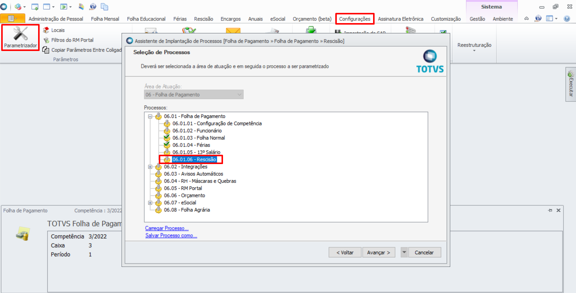
Task: Expand the 06.02 - Integrações node
Action: pos(150,167)
